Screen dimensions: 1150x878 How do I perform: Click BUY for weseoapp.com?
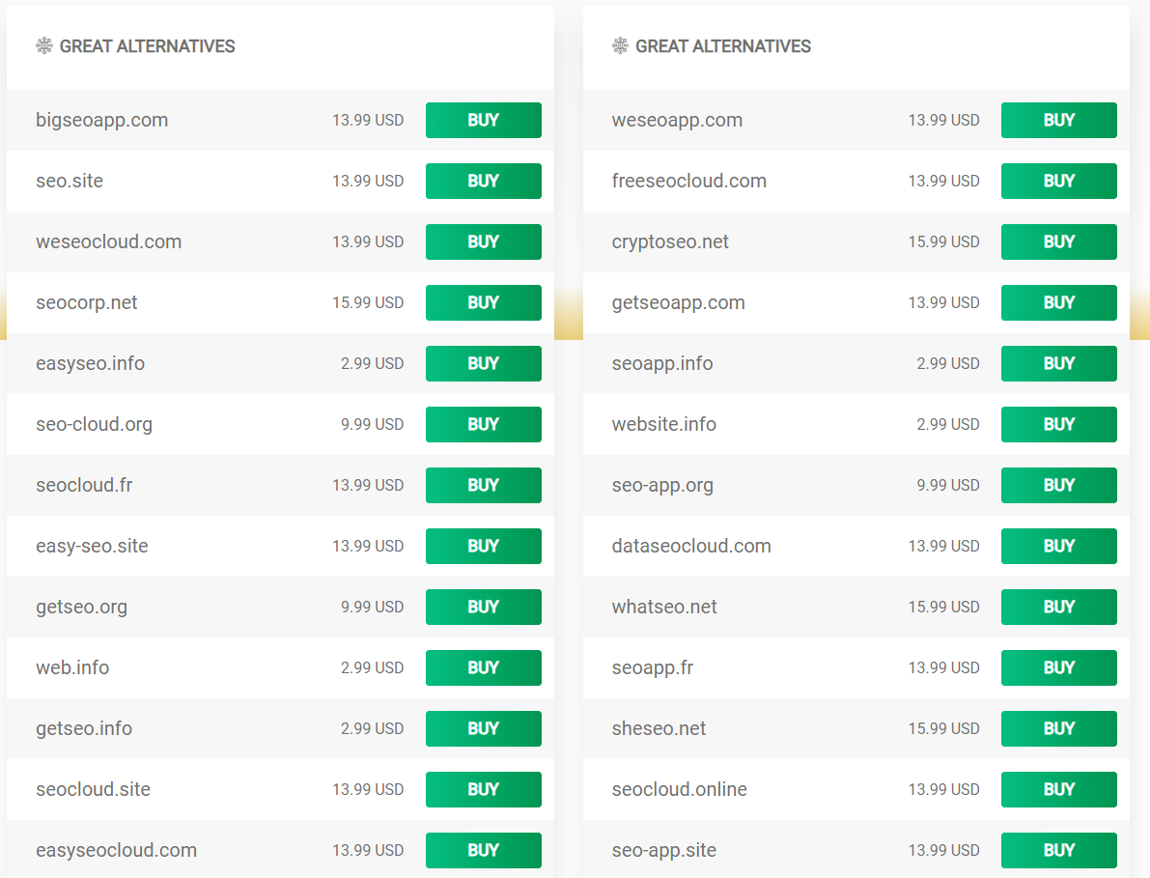(1058, 120)
